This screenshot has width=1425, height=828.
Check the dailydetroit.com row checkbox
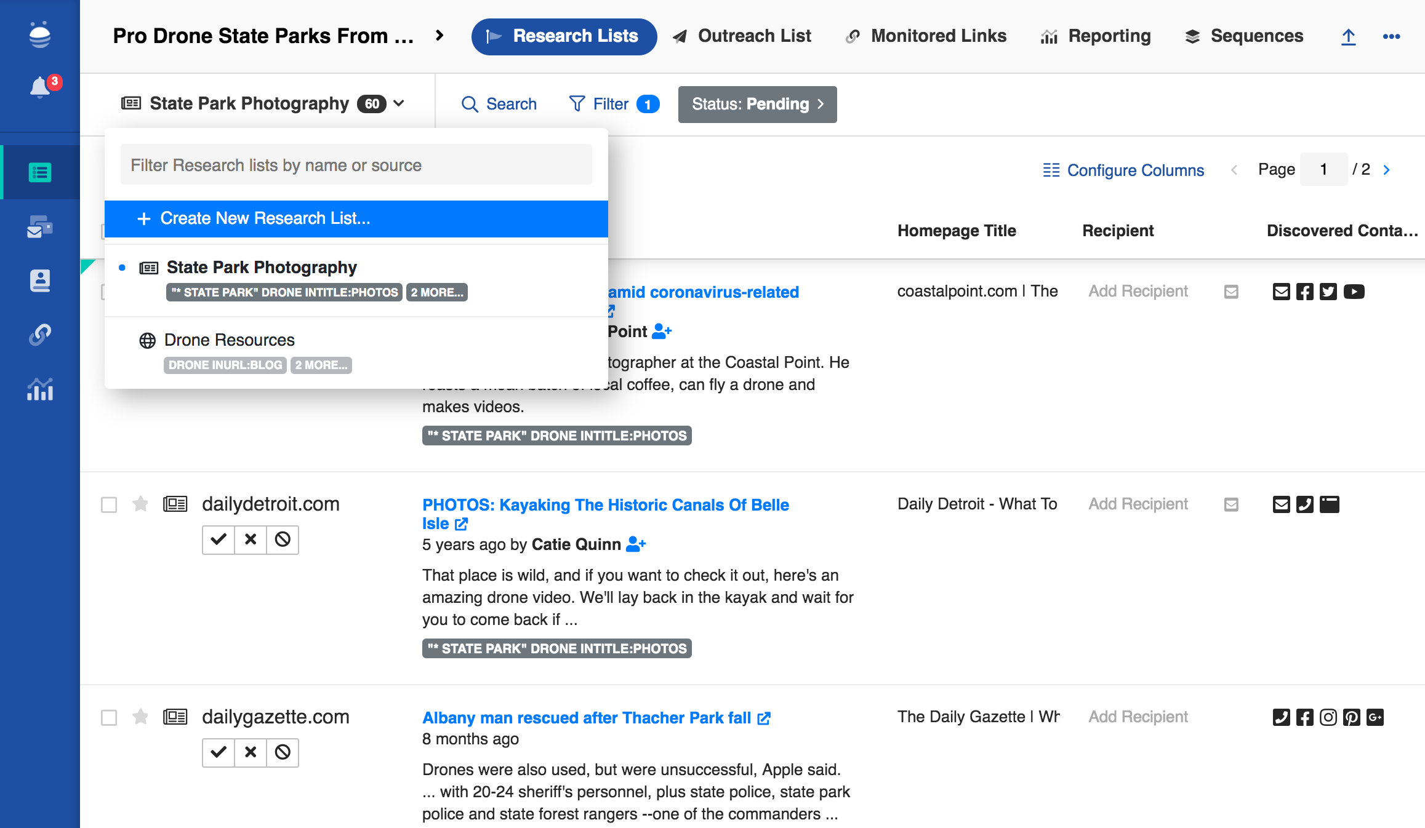pyautogui.click(x=109, y=505)
